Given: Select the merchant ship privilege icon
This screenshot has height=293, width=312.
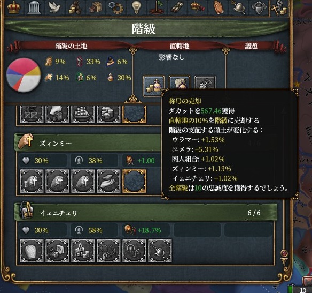Looking at the screenshot, I should (x=83, y=114).
